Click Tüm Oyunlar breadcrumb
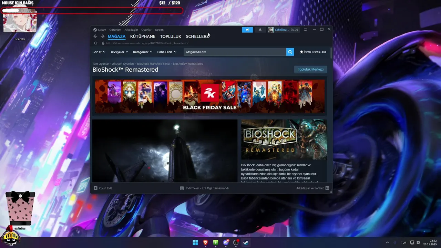441x248 pixels. (101, 64)
